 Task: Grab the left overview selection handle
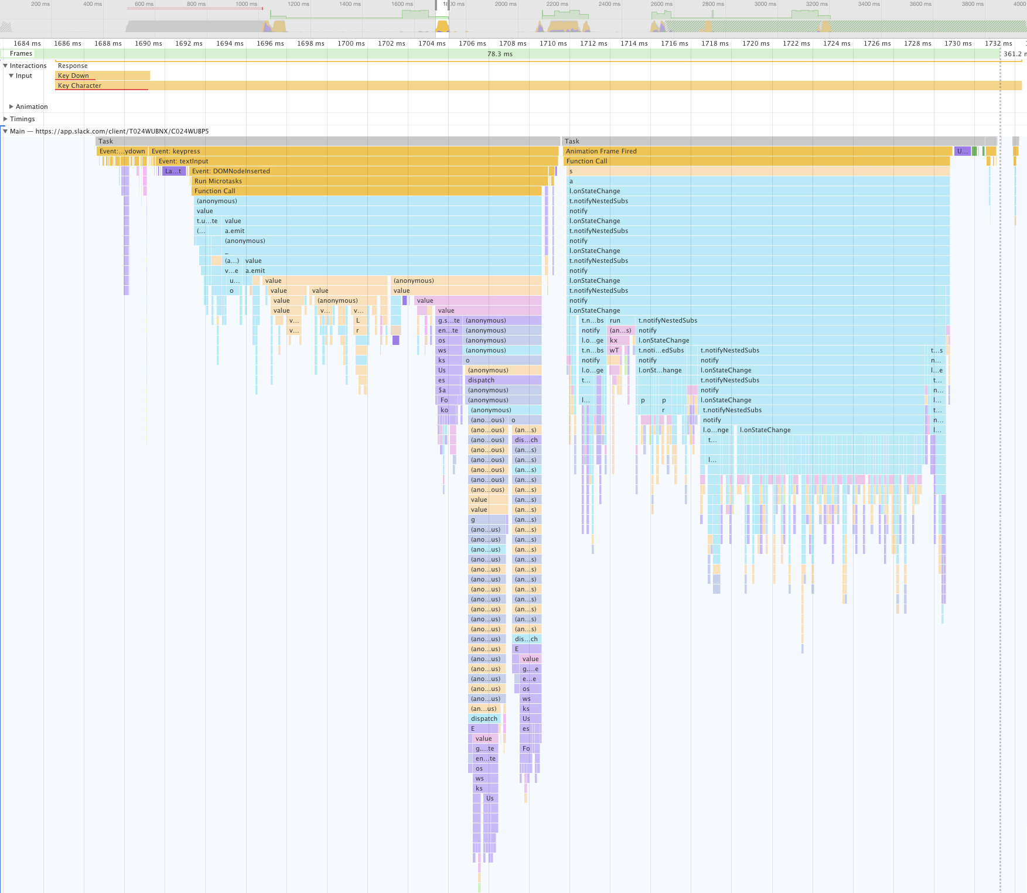click(436, 5)
